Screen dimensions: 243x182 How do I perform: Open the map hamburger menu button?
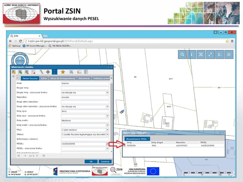(229, 55)
